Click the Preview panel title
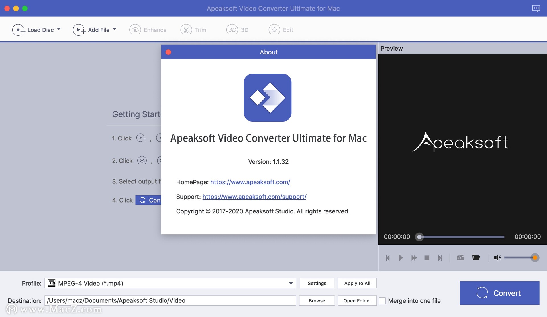Viewport: 547px width, 317px height. (x=391, y=49)
